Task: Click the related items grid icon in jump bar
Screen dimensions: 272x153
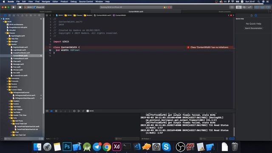Action: tap(47, 15)
